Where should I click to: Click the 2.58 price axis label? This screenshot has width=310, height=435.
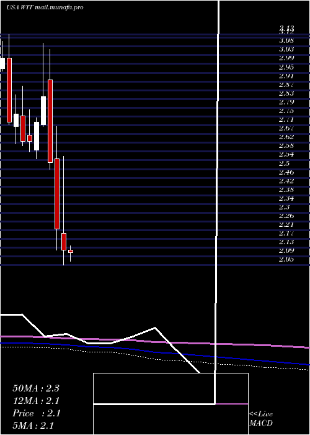(286, 146)
